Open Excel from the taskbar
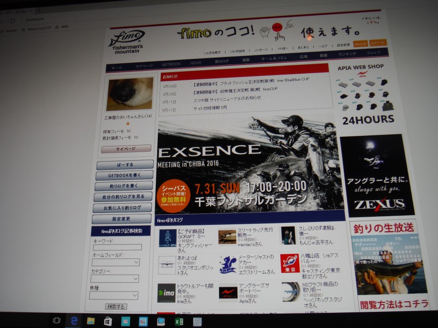Screen dimensions: 438x328 179,322
